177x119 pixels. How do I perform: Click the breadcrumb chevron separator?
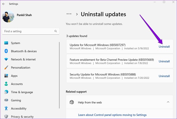click(77, 14)
